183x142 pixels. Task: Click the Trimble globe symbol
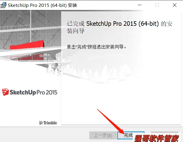(41, 123)
